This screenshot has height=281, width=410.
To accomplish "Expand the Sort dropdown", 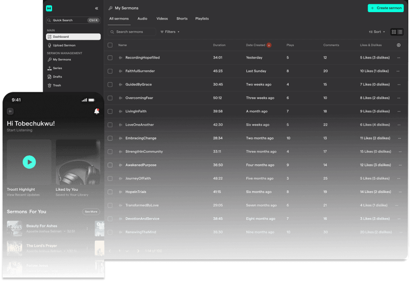I will (377, 32).
